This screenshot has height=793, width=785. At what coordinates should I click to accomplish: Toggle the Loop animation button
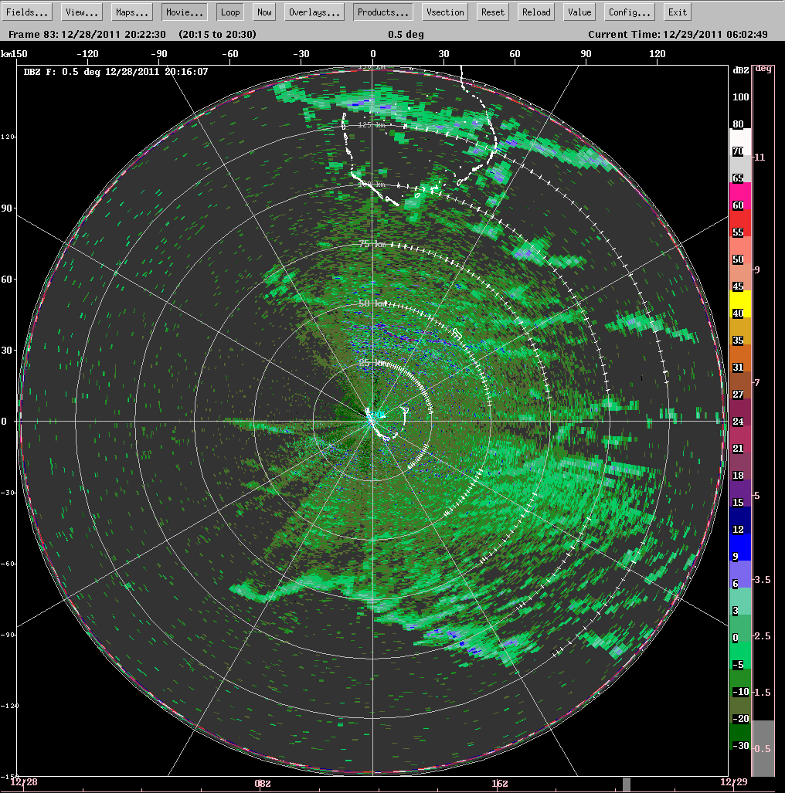tap(229, 11)
